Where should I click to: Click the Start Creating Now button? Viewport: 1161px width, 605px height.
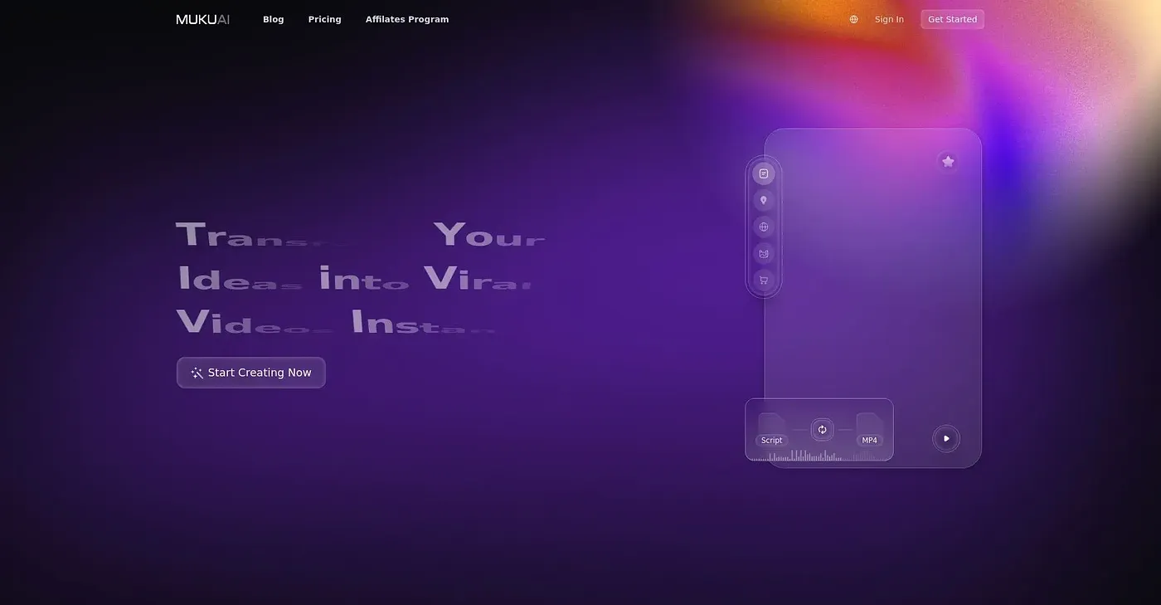[251, 373]
